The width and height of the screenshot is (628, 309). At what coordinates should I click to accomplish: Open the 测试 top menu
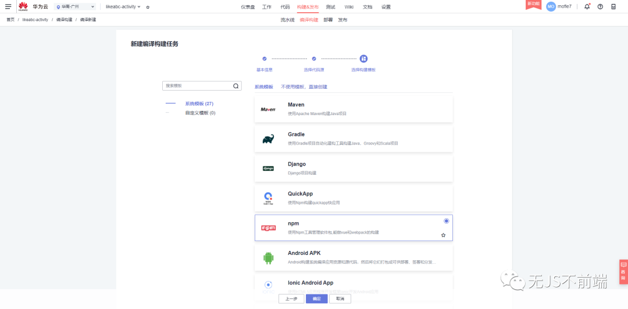pos(331,7)
